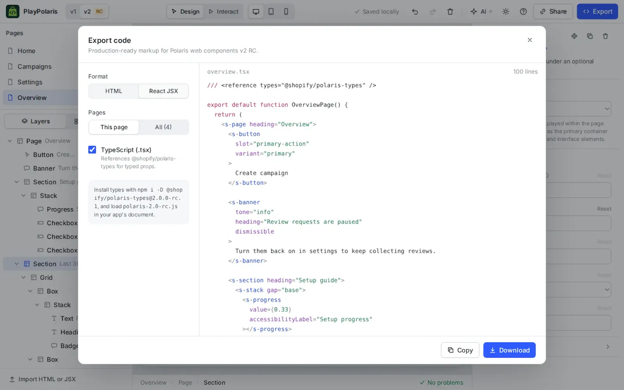The height and width of the screenshot is (390, 624).
Task: Click the Download button
Action: (x=509, y=350)
